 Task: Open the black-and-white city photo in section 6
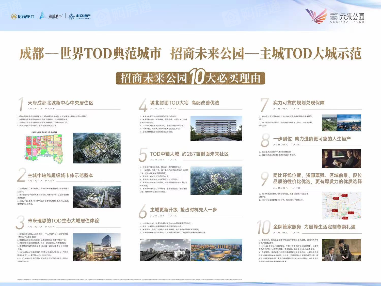pos(165,250)
